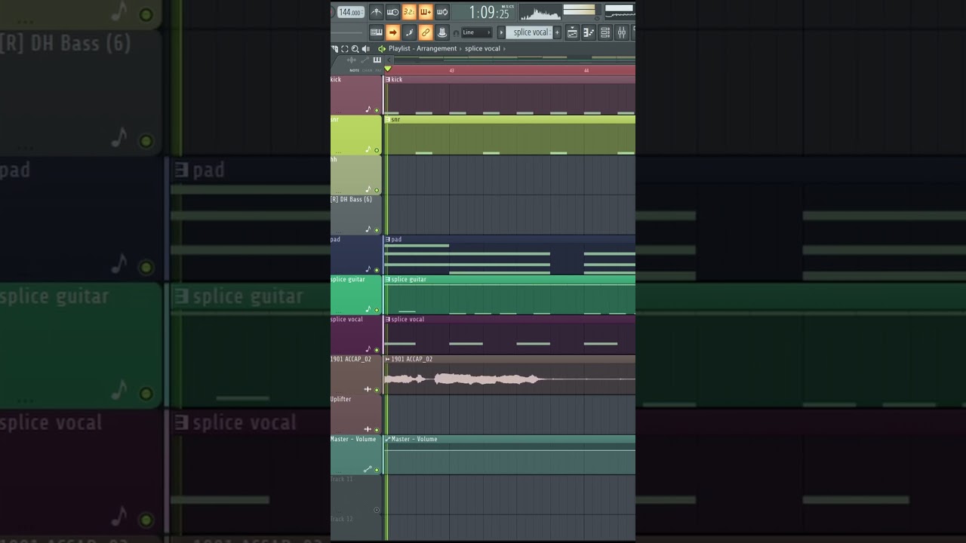Viewport: 966px width, 543px height.
Task: Click Master - Volume automation line
Action: point(510,449)
